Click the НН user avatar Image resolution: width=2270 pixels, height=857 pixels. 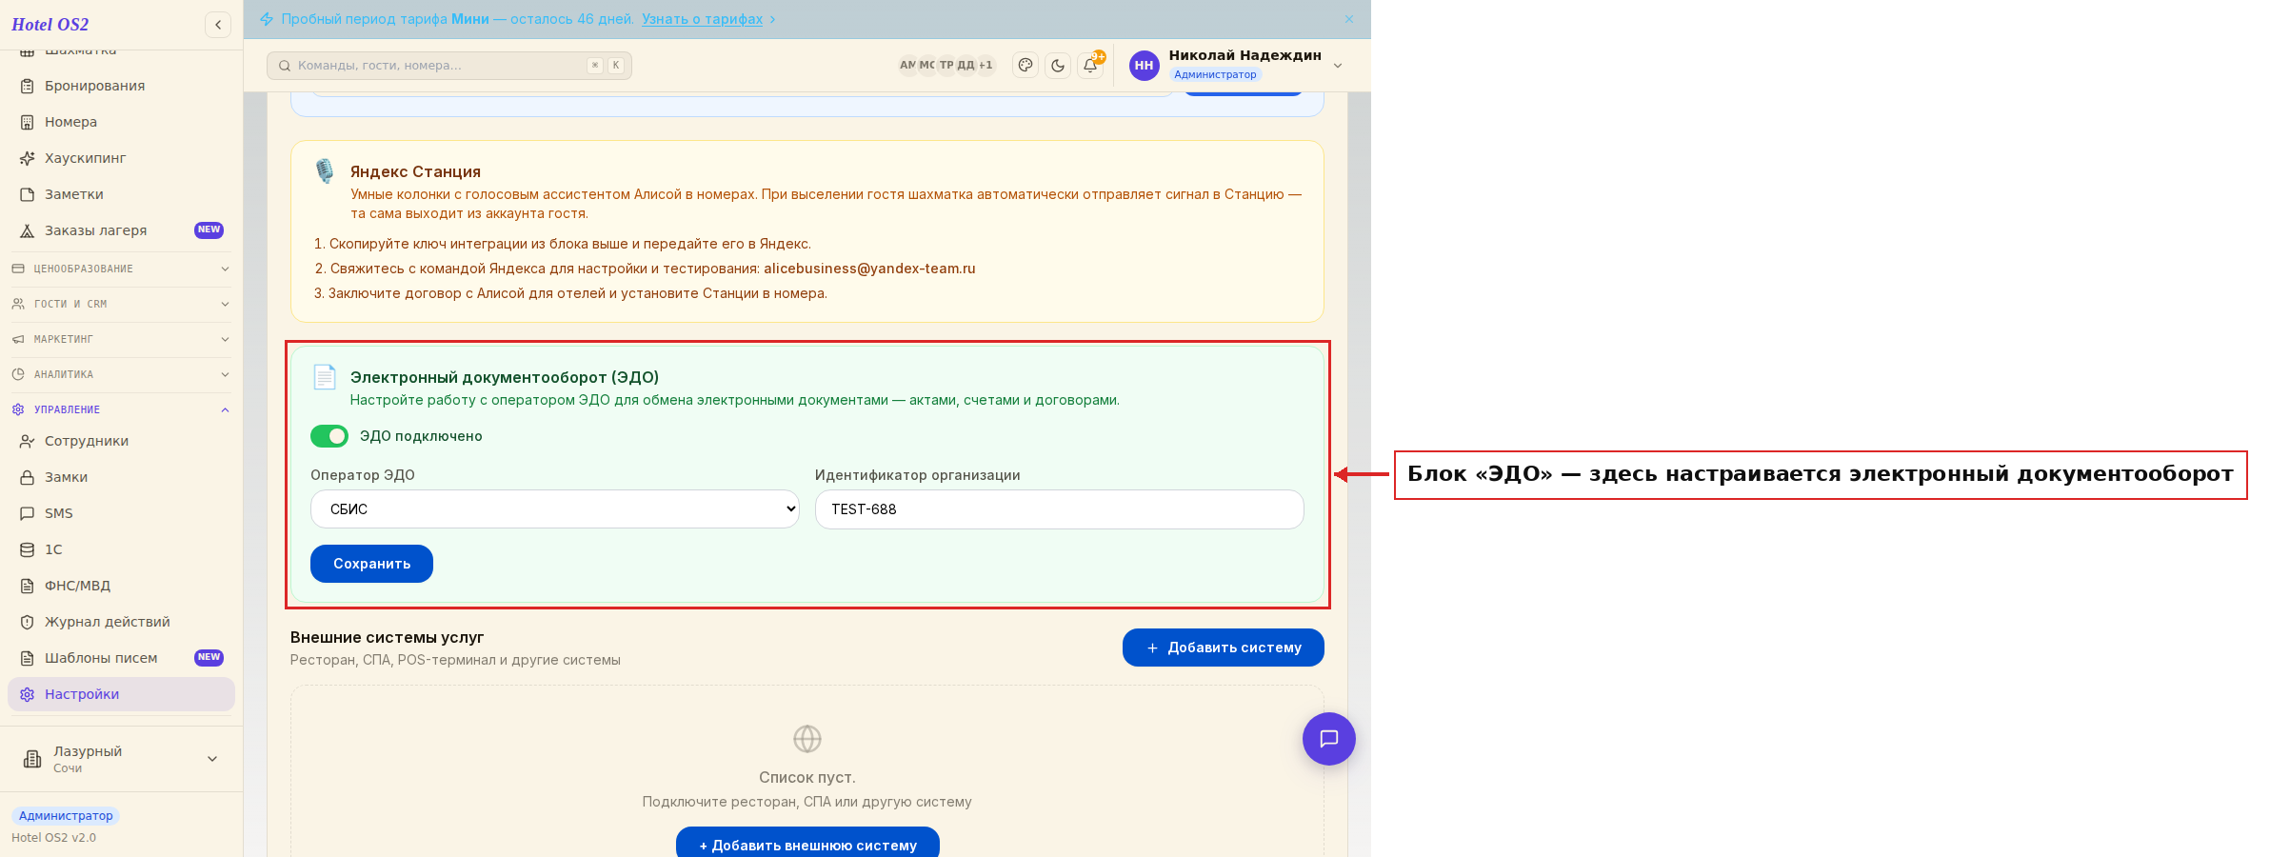pos(1144,65)
